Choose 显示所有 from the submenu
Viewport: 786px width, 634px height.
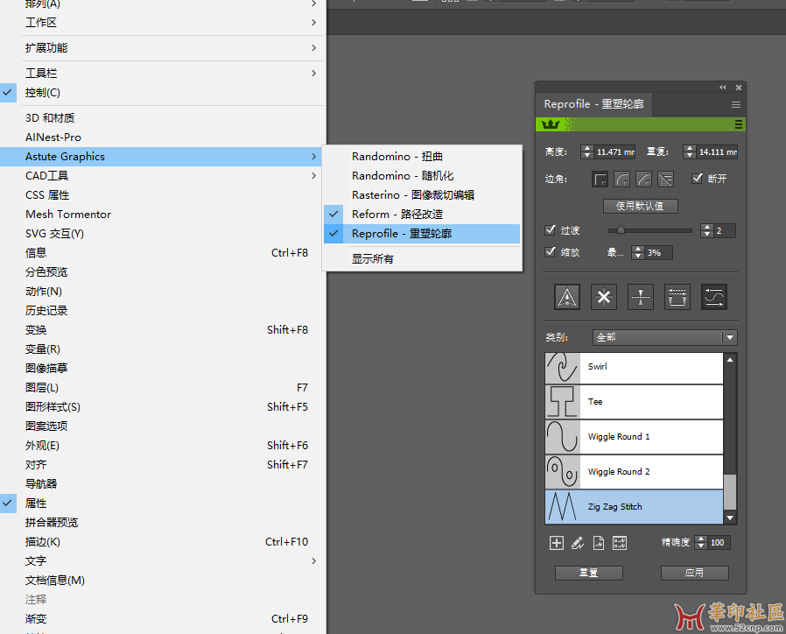coord(422,259)
